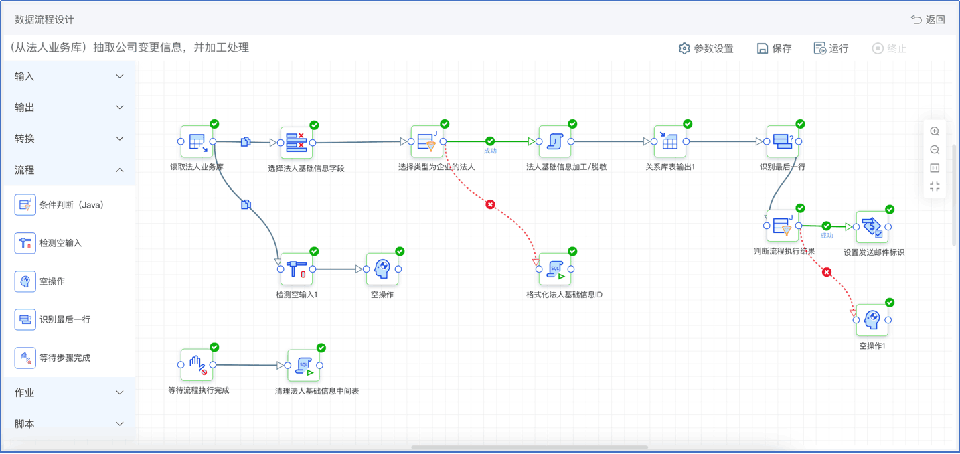960x454 pixels.
Task: Click output port of 读取法人业务库 node
Action: pyautogui.click(x=213, y=142)
